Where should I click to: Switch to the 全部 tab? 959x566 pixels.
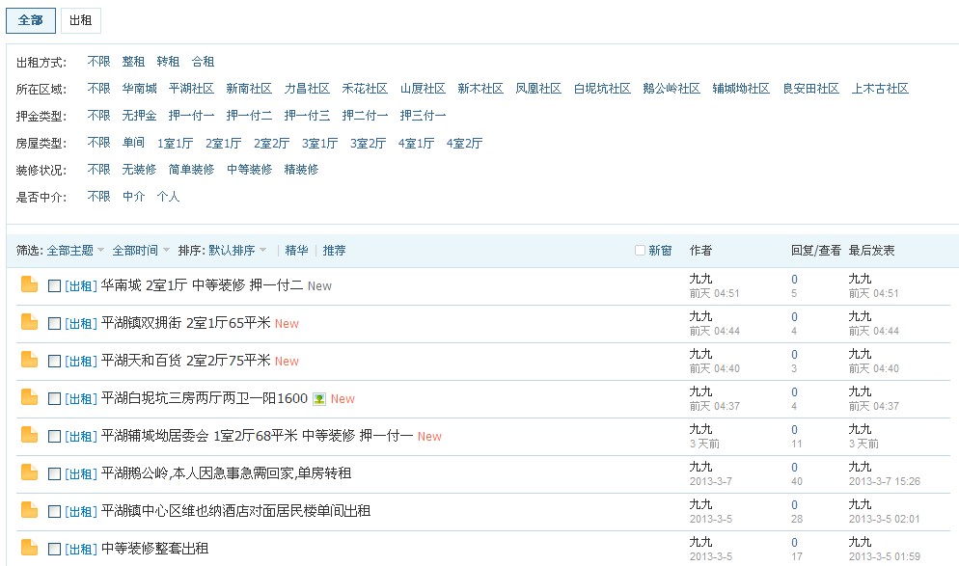tap(31, 20)
